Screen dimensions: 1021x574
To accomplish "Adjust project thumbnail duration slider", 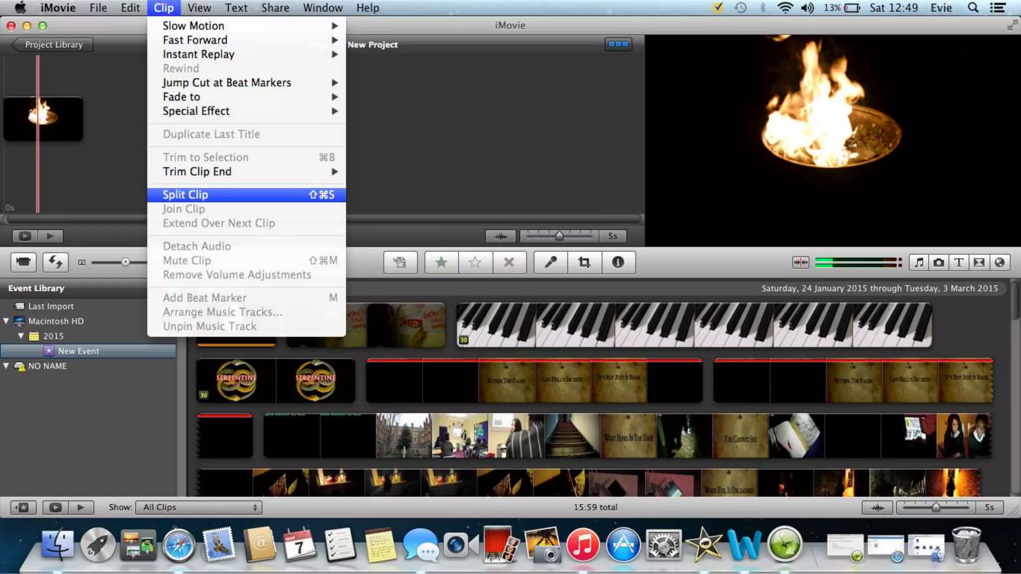I will click(559, 236).
